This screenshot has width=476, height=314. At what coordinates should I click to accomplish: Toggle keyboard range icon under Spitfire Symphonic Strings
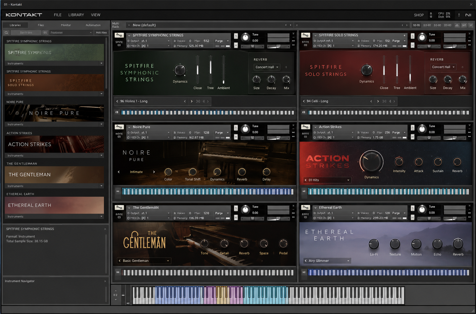click(x=117, y=112)
